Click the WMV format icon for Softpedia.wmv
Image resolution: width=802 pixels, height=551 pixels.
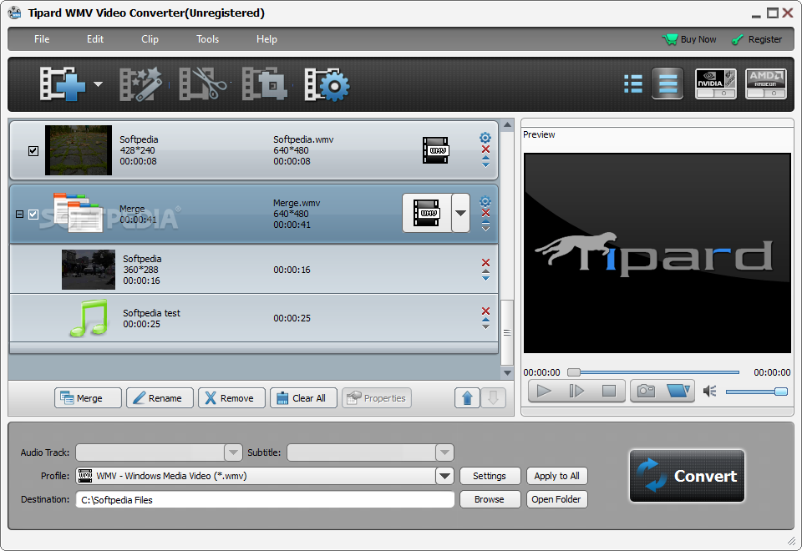click(436, 150)
